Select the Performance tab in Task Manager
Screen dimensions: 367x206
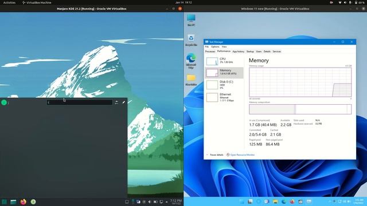(x=224, y=51)
